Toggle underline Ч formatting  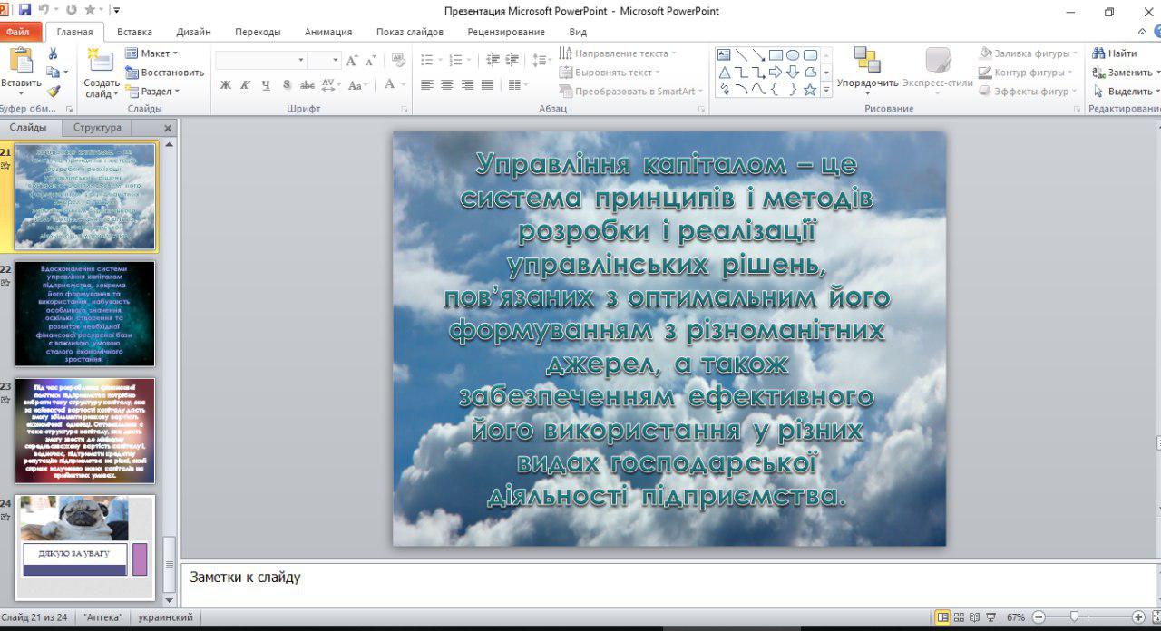(266, 84)
